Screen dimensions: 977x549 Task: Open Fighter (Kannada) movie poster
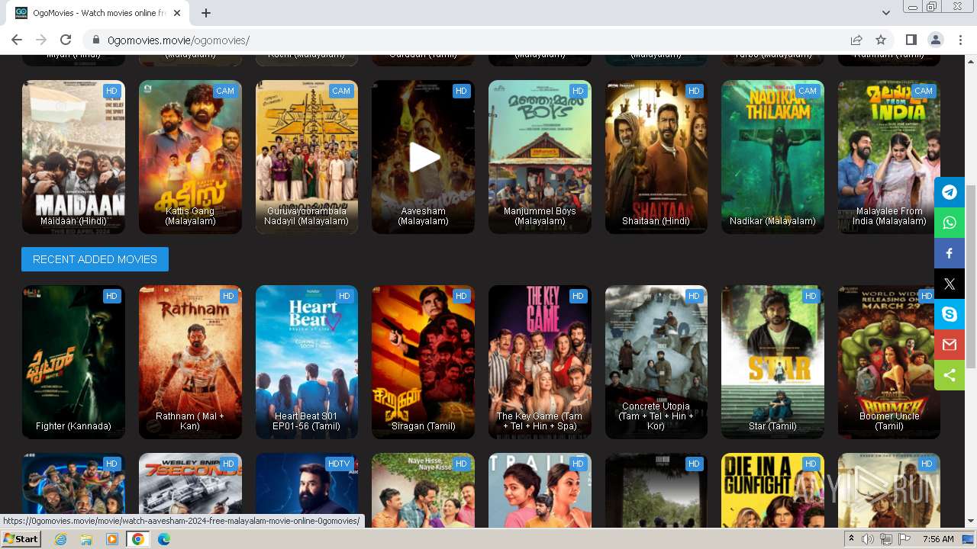click(x=73, y=362)
